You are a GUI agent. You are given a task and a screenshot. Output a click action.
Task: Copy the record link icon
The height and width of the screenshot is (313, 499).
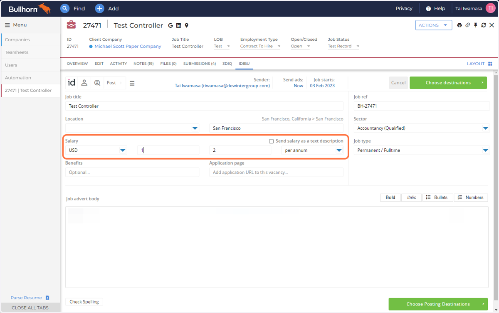pos(467,25)
